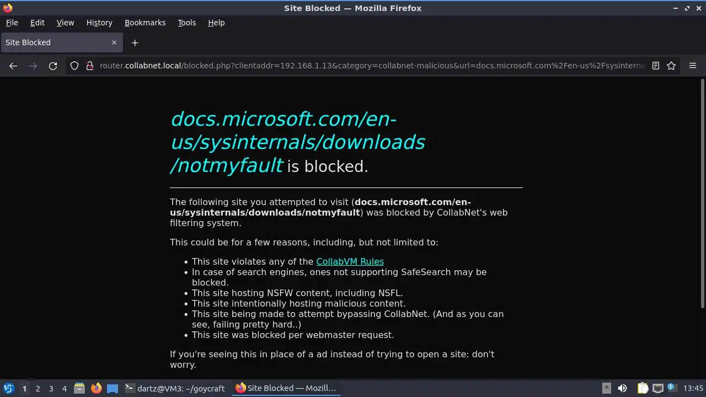Image resolution: width=706 pixels, height=397 pixels.
Task: Open the Tools menu
Action: coord(186,23)
